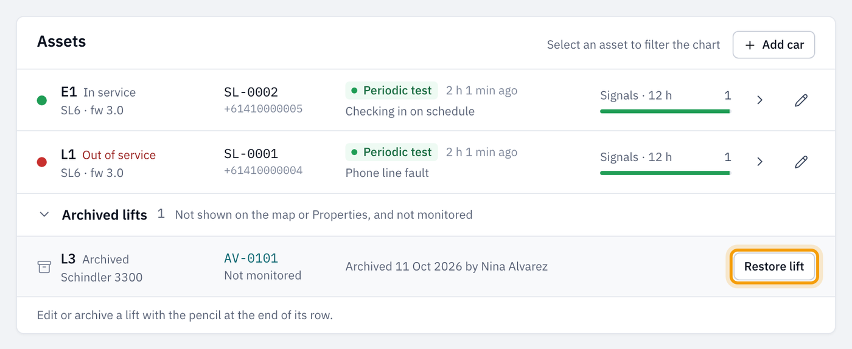The image size is (852, 349).
Task: Edit lift E1 with pencil icon
Action: tap(801, 100)
